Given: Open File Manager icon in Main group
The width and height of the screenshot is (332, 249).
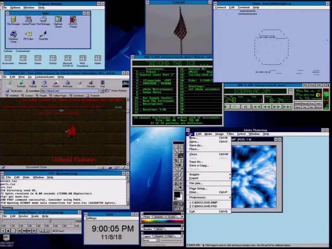Looking at the screenshot, I should [x=13, y=21].
